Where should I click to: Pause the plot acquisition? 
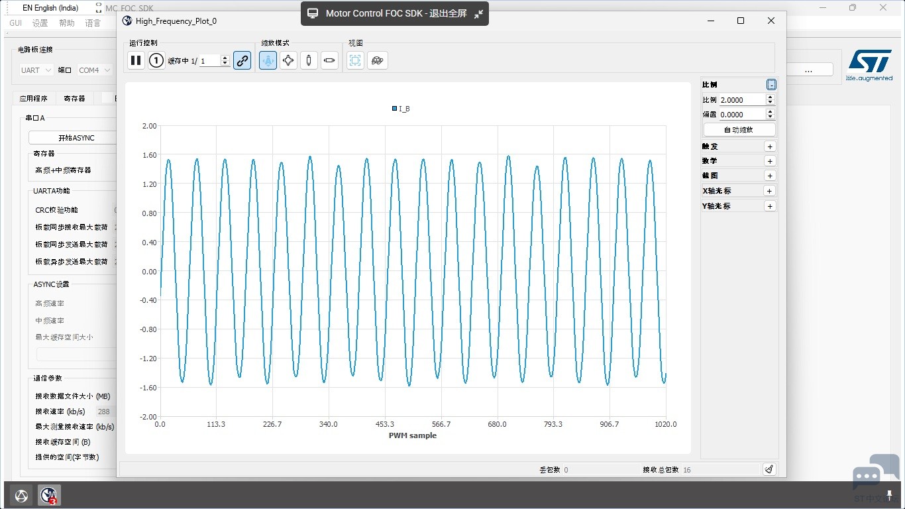coord(136,60)
